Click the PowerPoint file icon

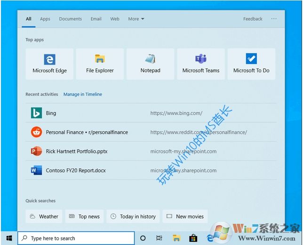click(x=36, y=151)
